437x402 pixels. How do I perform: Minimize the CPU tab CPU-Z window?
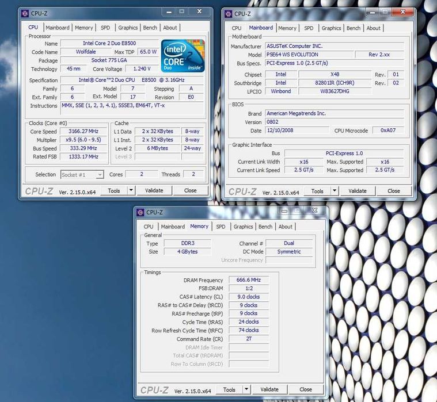click(x=169, y=12)
